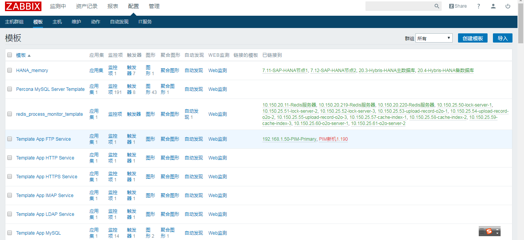Switch to the 维护 submenu tab
Viewport: 524px width, 240px height.
click(x=76, y=22)
